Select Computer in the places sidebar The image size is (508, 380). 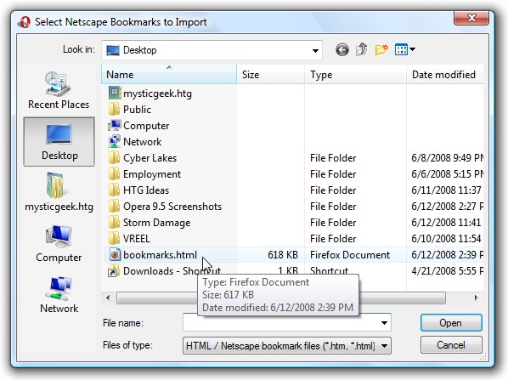click(x=59, y=243)
